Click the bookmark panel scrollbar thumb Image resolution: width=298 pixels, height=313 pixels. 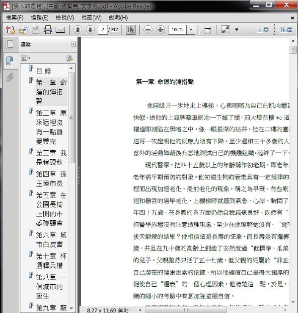click(x=72, y=118)
